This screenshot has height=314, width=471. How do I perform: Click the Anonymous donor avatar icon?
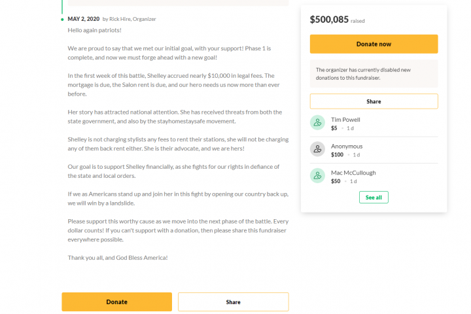pyautogui.click(x=317, y=149)
